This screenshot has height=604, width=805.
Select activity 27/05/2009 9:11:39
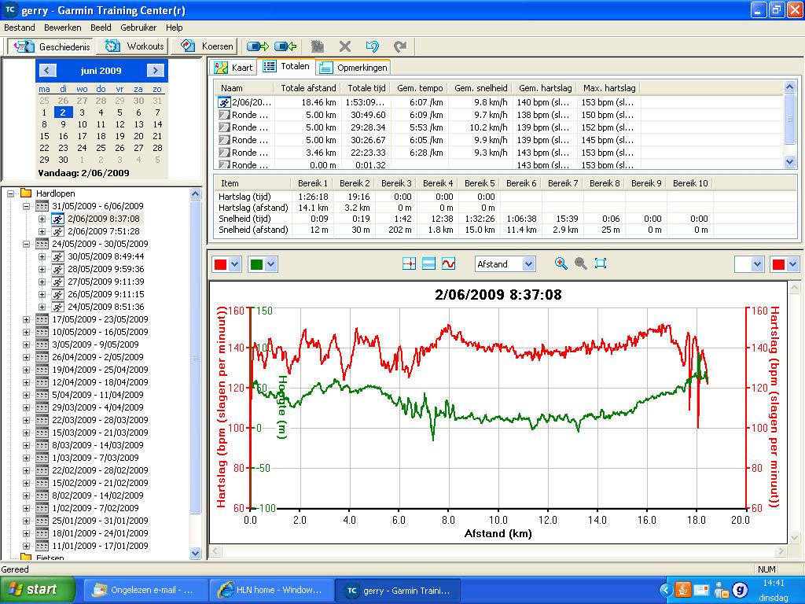[x=106, y=282]
